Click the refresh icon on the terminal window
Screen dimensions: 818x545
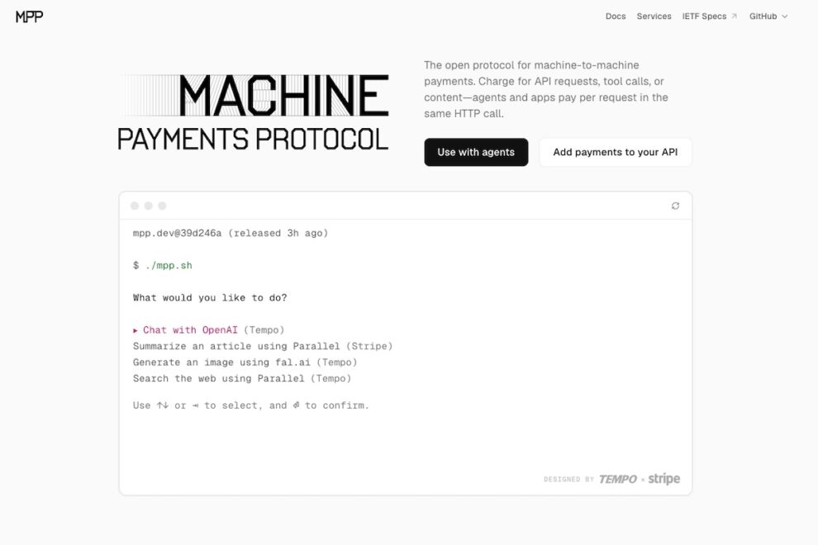676,205
